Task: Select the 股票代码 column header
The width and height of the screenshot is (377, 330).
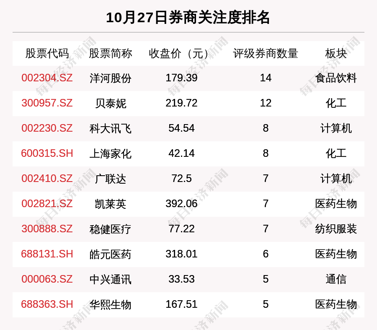Action: (47, 53)
